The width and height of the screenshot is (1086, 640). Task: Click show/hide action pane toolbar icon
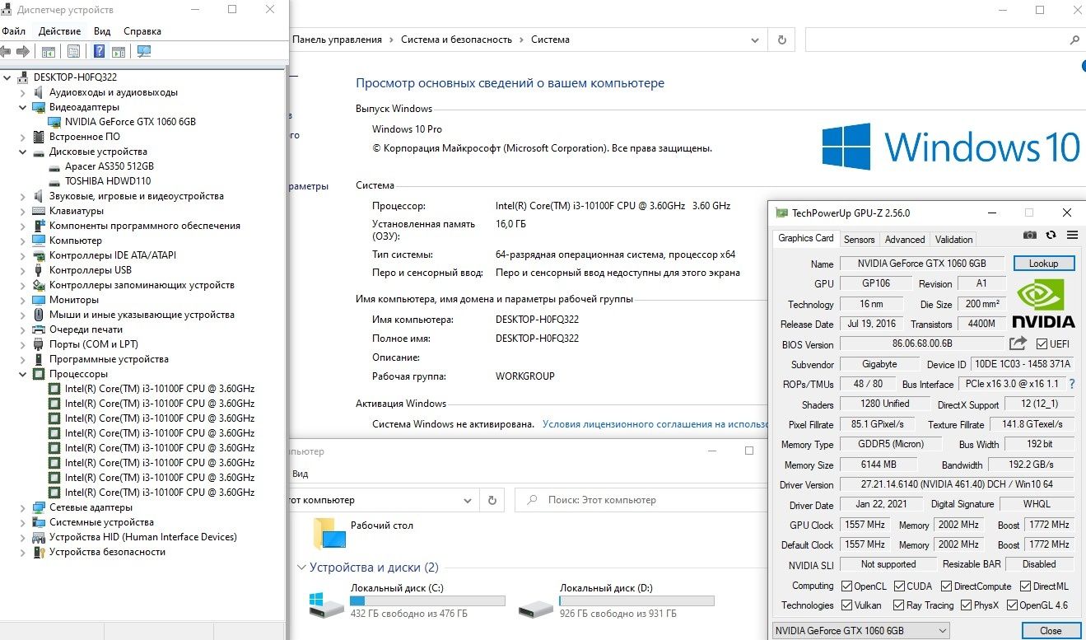pos(119,51)
